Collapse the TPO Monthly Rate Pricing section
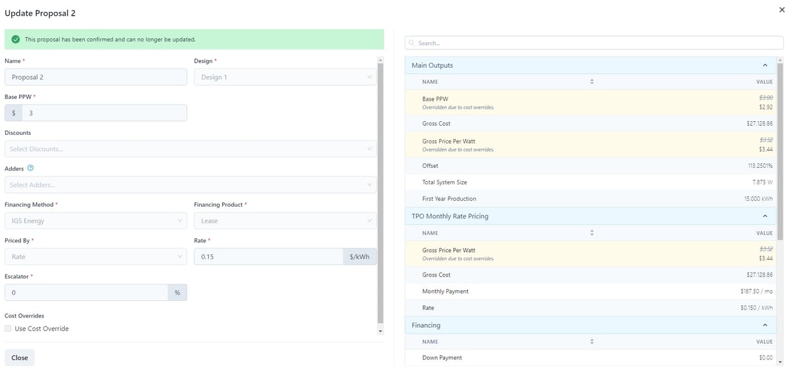Image resolution: width=791 pixels, height=374 pixels. click(765, 216)
